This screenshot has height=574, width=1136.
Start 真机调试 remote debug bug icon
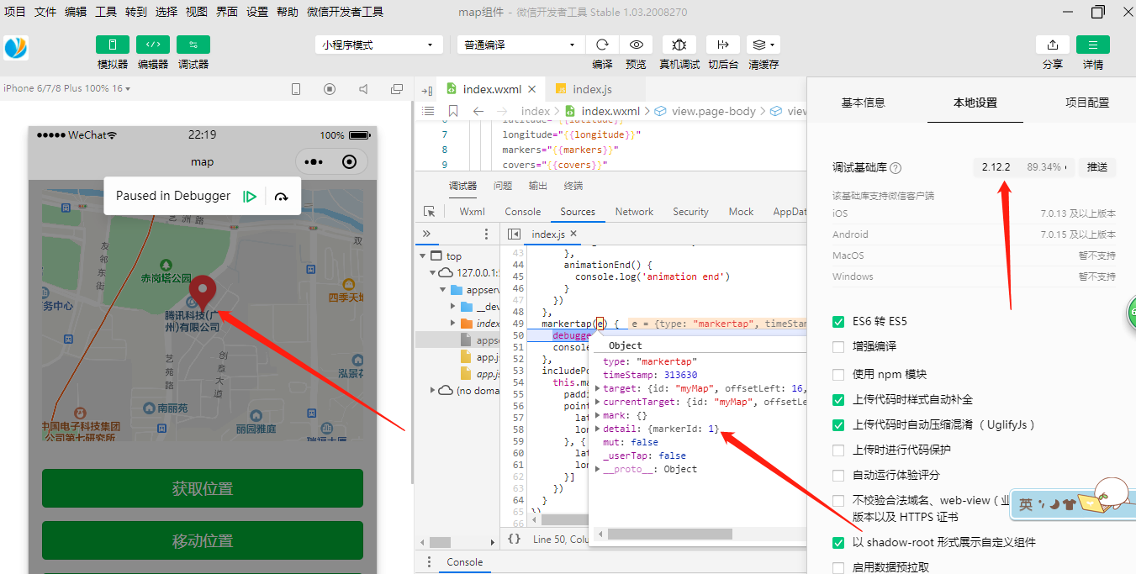pos(679,45)
